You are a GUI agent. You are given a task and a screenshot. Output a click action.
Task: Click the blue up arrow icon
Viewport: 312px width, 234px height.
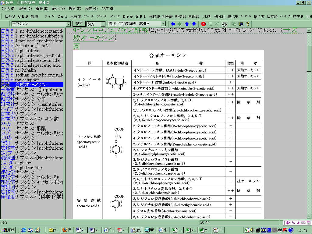click(187, 24)
